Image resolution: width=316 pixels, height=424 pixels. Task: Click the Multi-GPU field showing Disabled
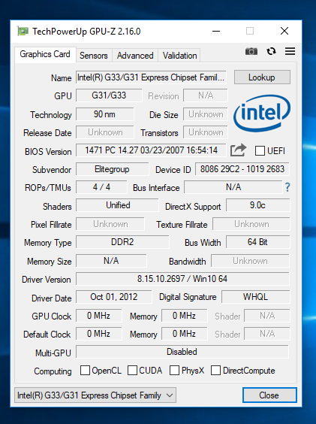[x=182, y=352]
